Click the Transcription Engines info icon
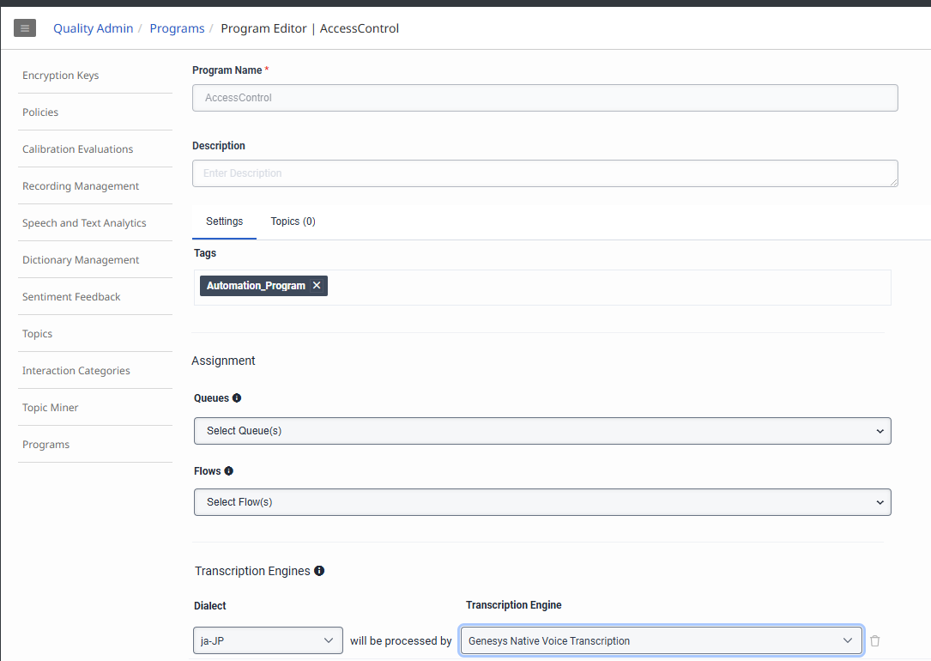Viewport: 931px width, 661px height. point(319,571)
